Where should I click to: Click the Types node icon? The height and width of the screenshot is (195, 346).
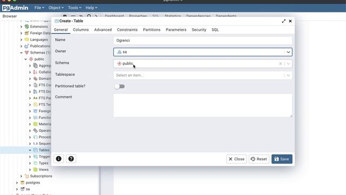pyautogui.click(x=35, y=163)
